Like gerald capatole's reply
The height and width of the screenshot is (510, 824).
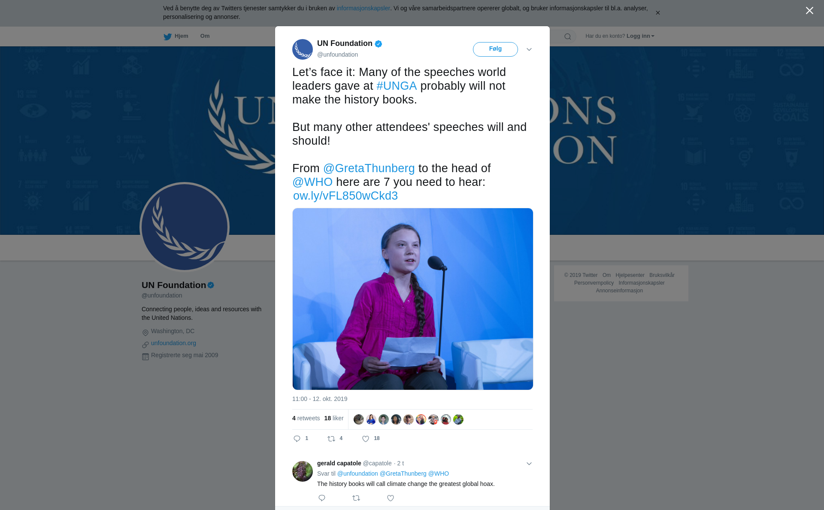tap(391, 498)
